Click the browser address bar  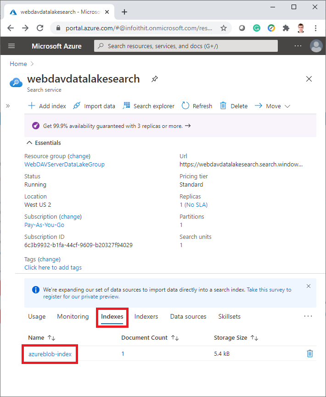(x=139, y=28)
